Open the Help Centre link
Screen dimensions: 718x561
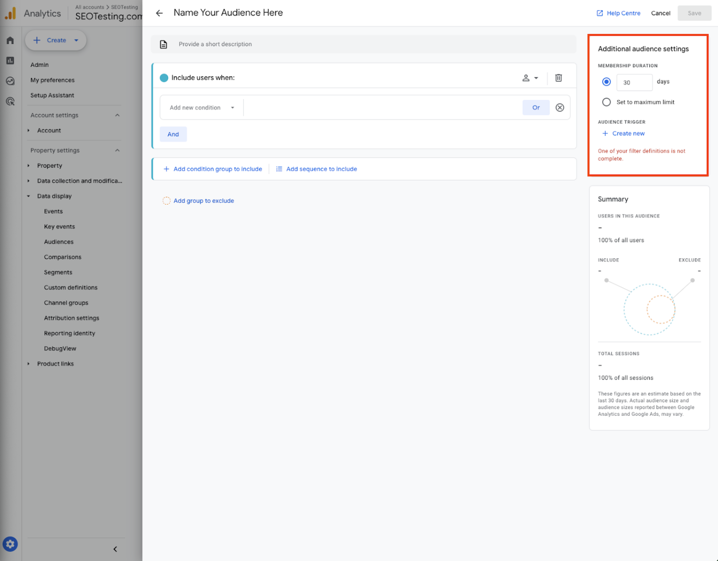click(618, 13)
